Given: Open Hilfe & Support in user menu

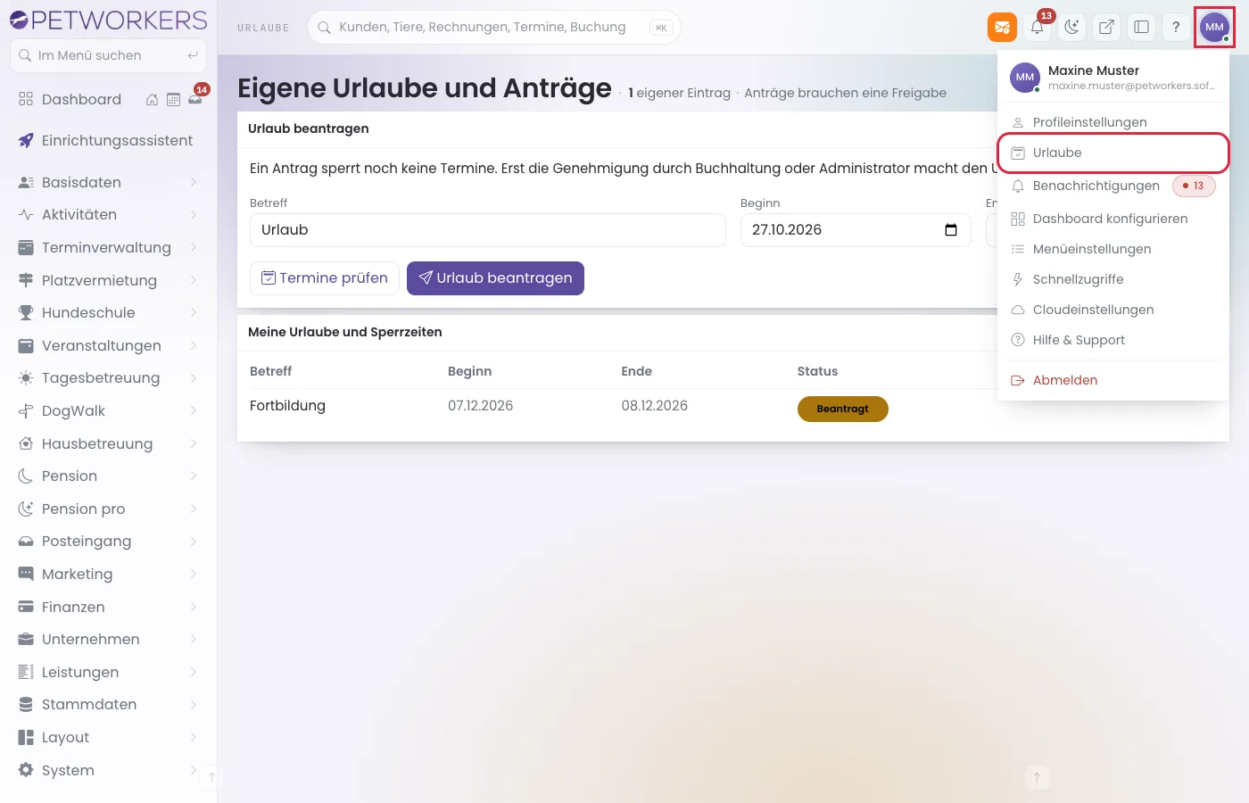Looking at the screenshot, I should pyautogui.click(x=1113, y=340).
